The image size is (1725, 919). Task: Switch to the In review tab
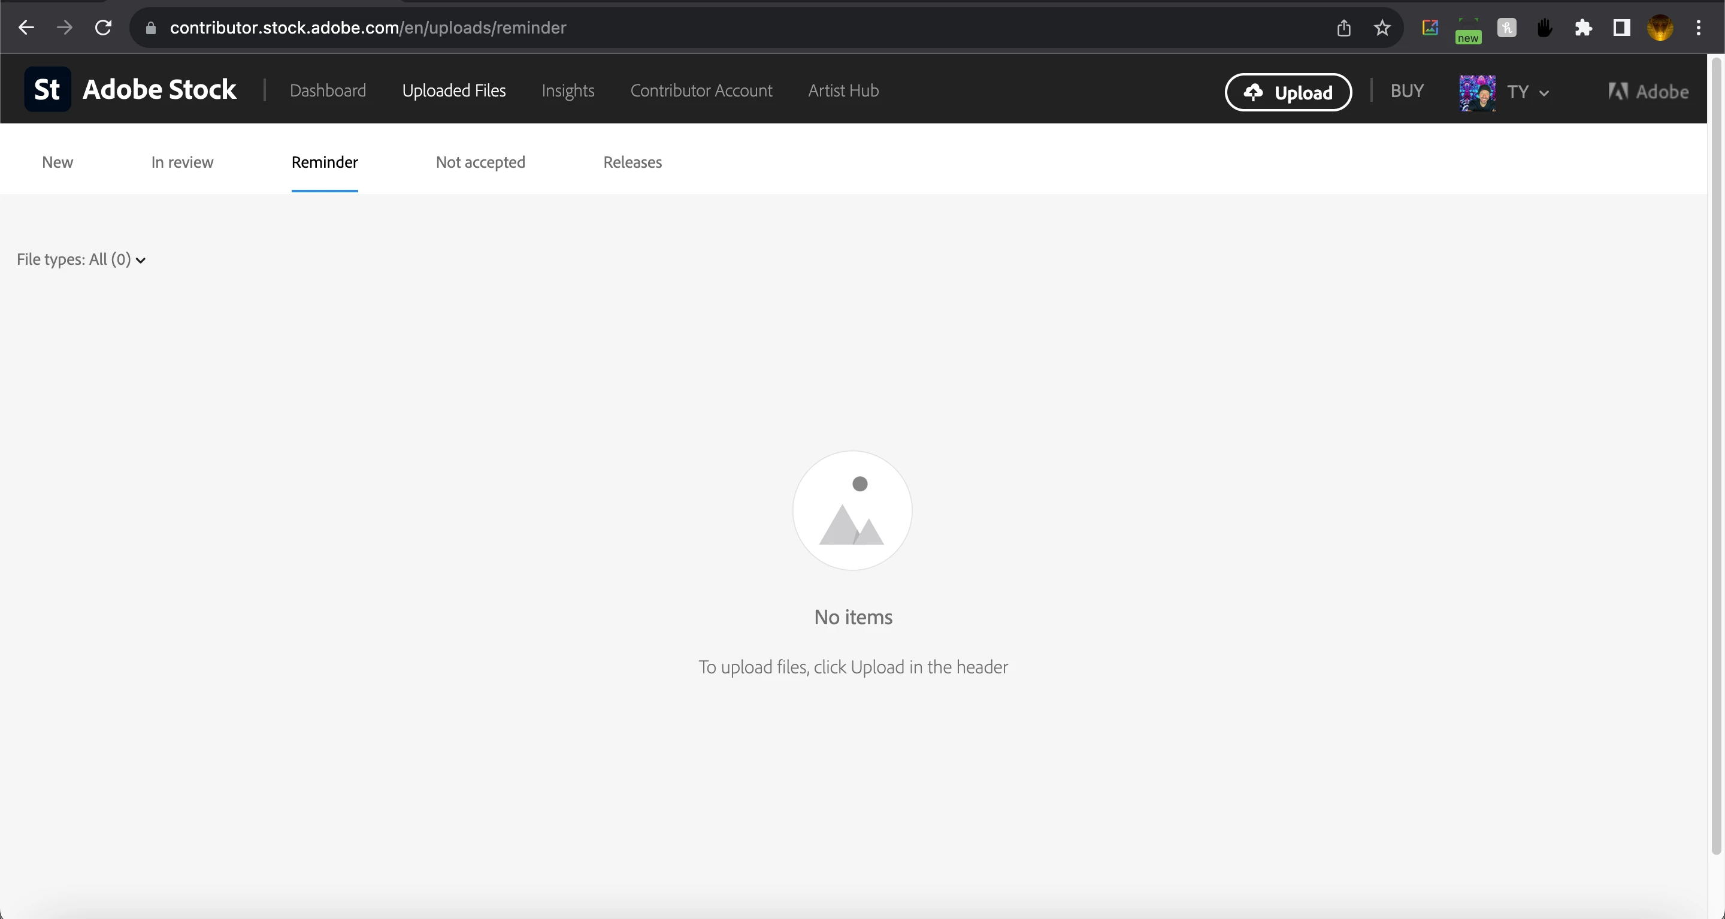click(182, 162)
